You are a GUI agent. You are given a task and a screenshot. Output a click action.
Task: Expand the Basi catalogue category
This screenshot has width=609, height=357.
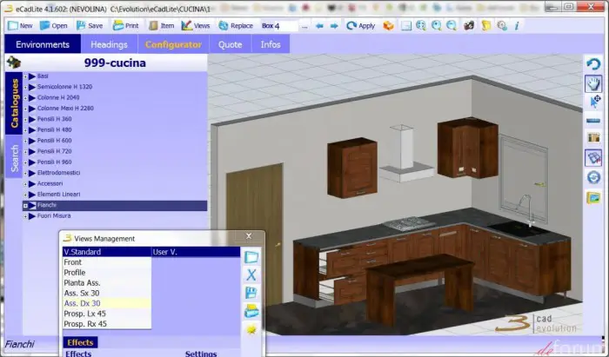pyautogui.click(x=27, y=76)
